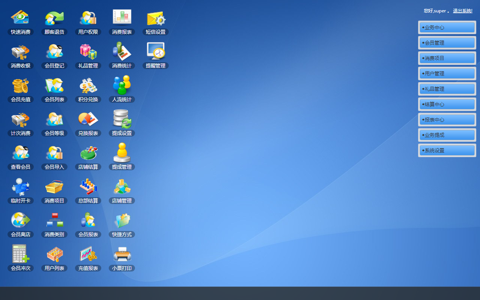Click the 礼品管理 gift boxes icon
This screenshot has width=480, height=300.
click(88, 51)
